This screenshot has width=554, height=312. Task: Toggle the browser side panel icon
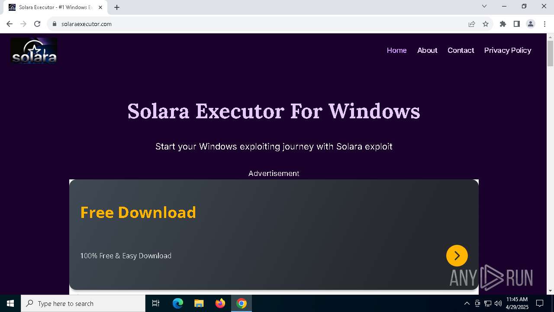click(517, 24)
